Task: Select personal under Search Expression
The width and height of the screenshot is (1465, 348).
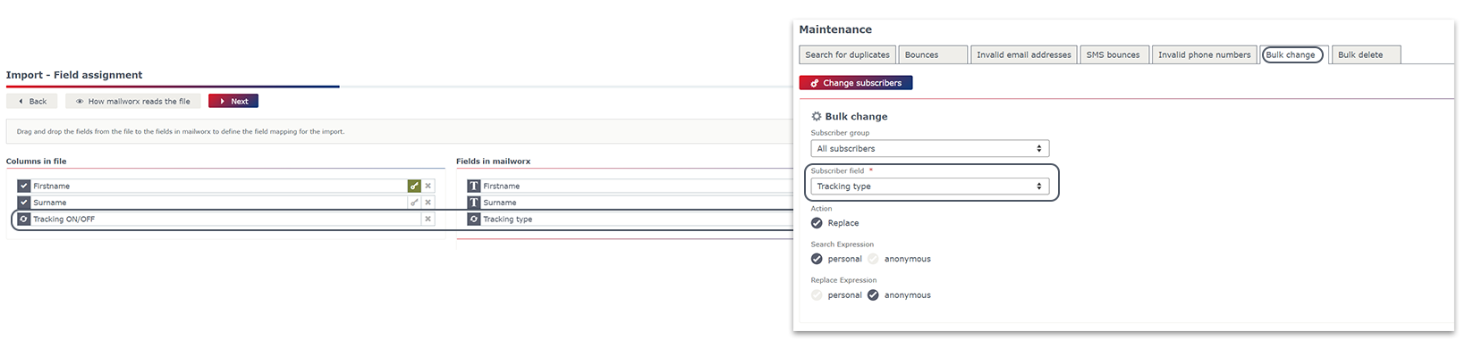Action: coord(817,259)
